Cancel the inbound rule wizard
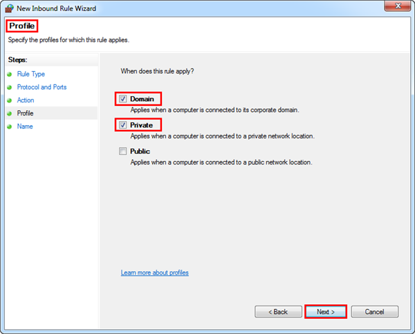415x334 pixels. click(374, 312)
